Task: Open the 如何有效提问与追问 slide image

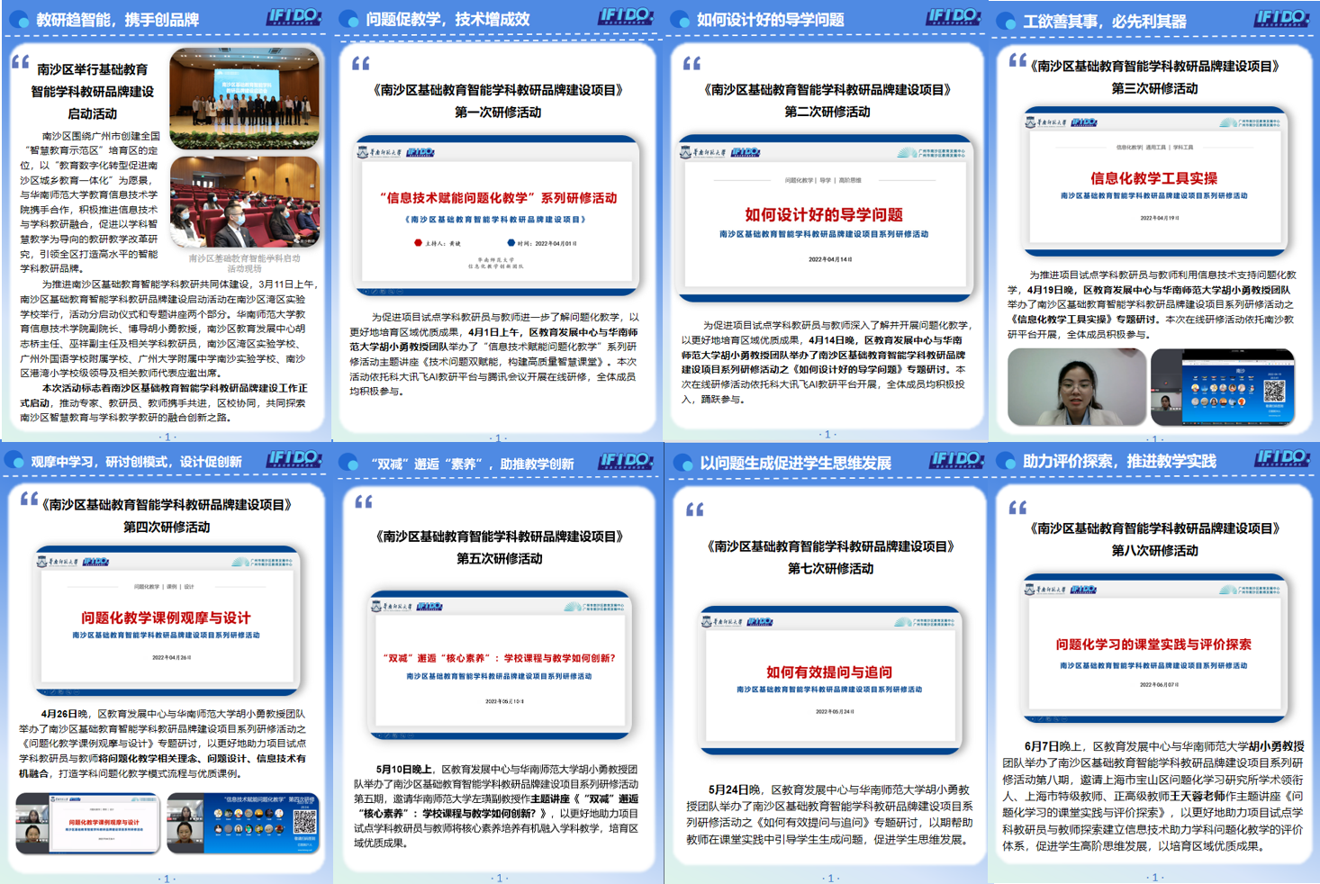Action: tap(830, 681)
